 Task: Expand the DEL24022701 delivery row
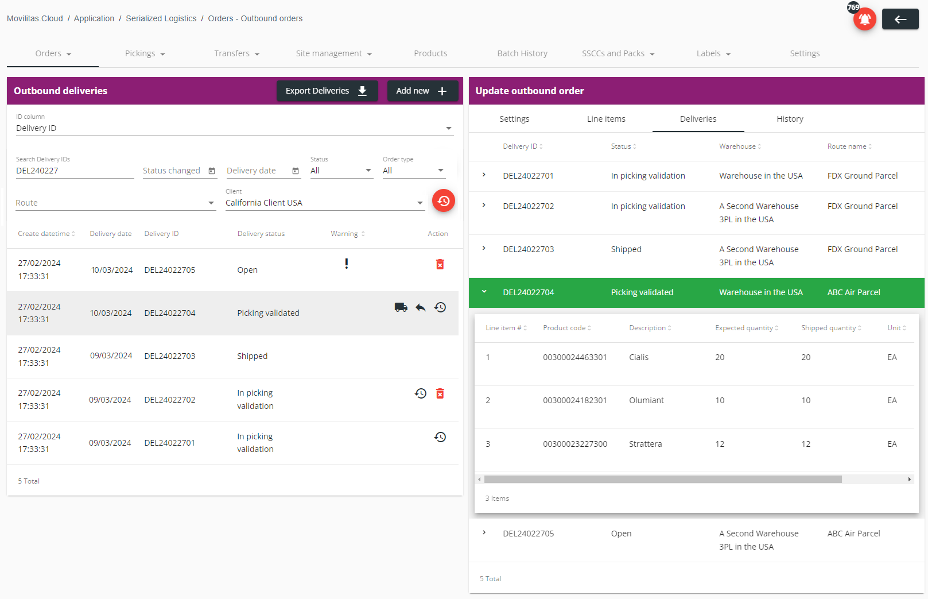[x=484, y=175]
